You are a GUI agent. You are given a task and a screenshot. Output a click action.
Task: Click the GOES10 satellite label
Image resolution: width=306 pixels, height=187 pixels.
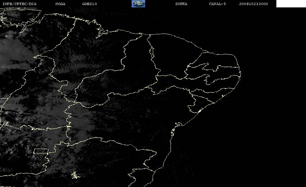(90, 4)
